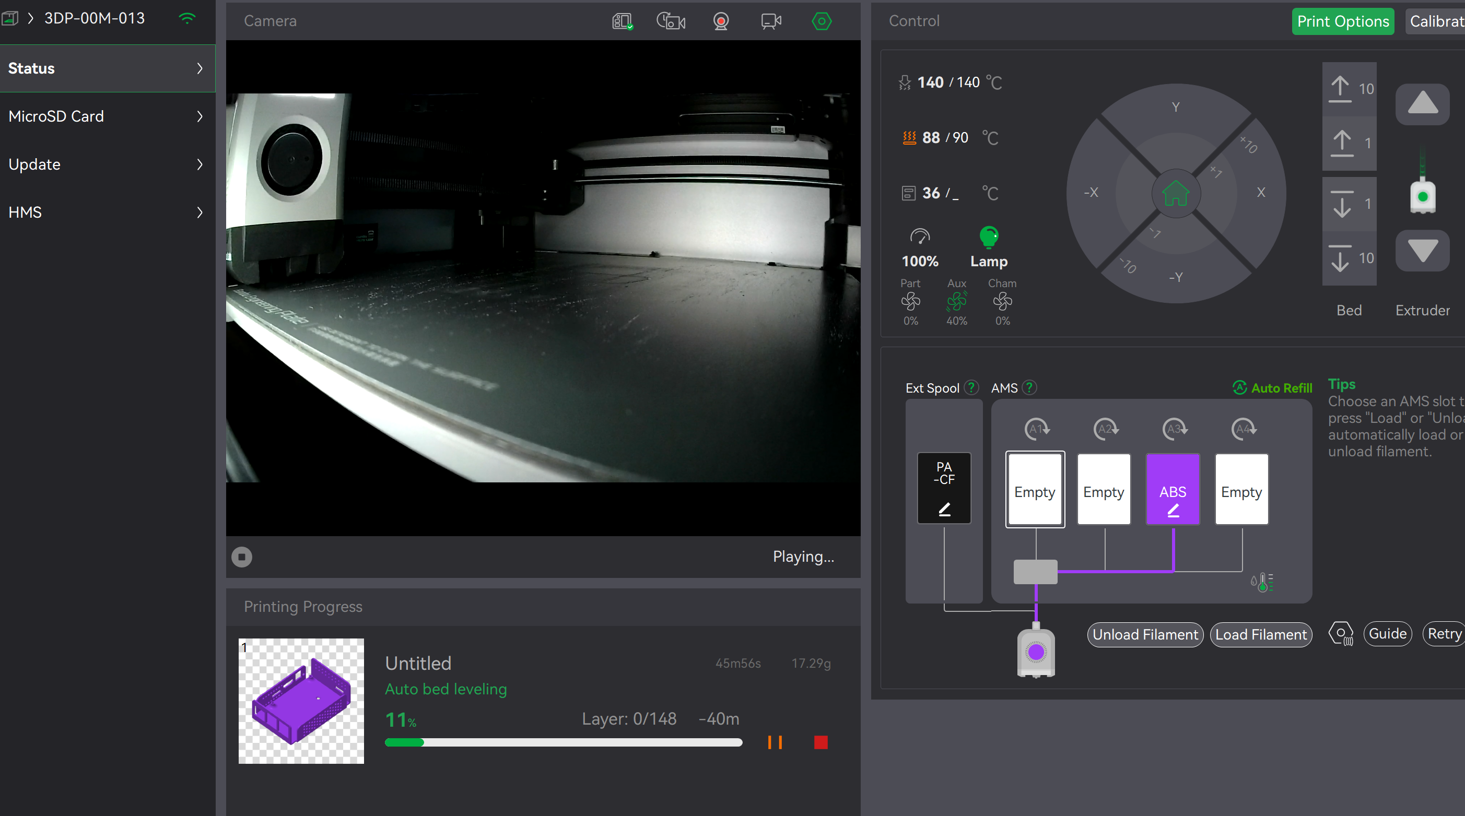Click the timelapse video icon
The width and height of the screenshot is (1465, 816).
[x=671, y=21]
